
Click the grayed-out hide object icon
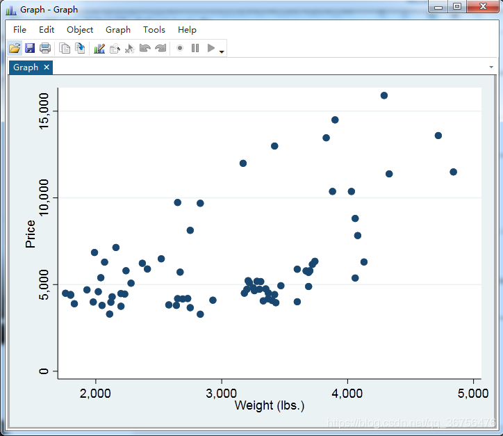pos(115,49)
